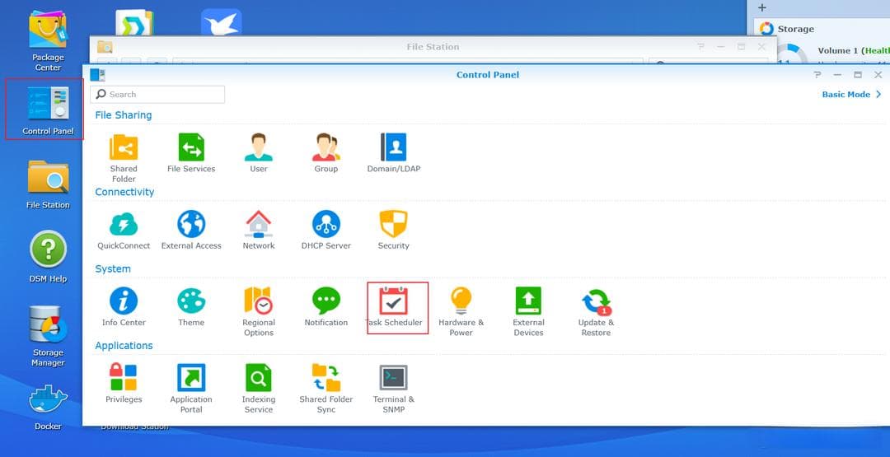The height and width of the screenshot is (457, 890).
Task: Open Network settings icon
Action: pos(258,230)
